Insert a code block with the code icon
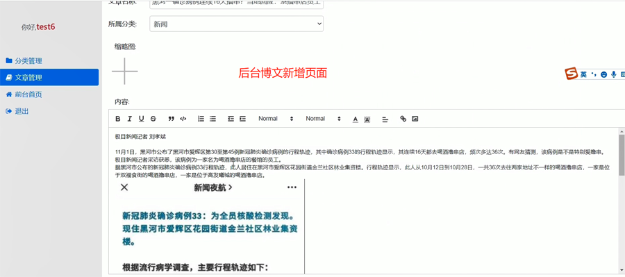This screenshot has width=625, height=277. 183,119
